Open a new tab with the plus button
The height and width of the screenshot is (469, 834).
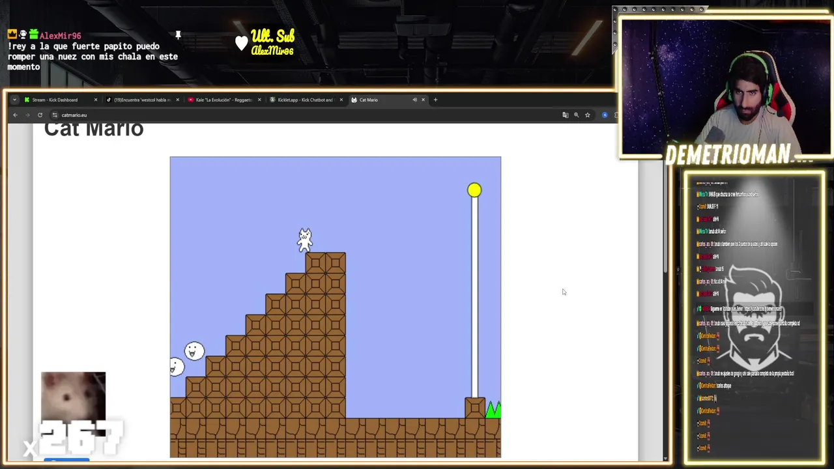pyautogui.click(x=435, y=100)
